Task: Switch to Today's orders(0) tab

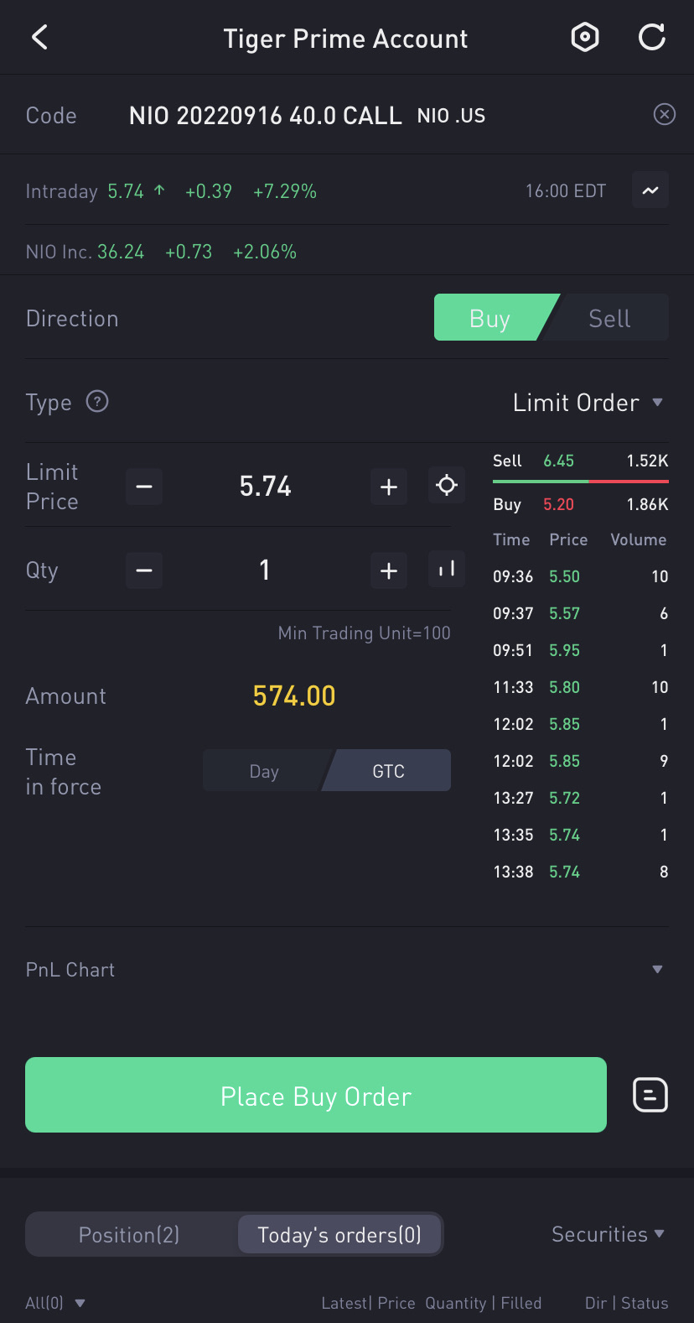Action: pyautogui.click(x=339, y=1235)
